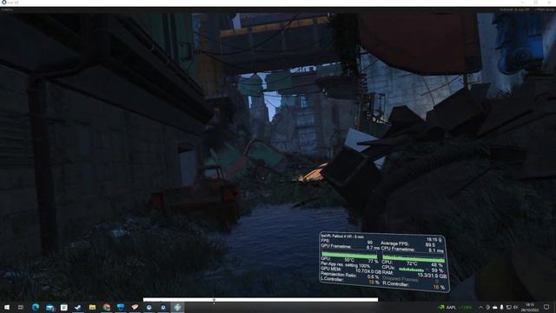The width and height of the screenshot is (556, 313).
Task: Open the volume speaker tray icon
Action: 515,307
